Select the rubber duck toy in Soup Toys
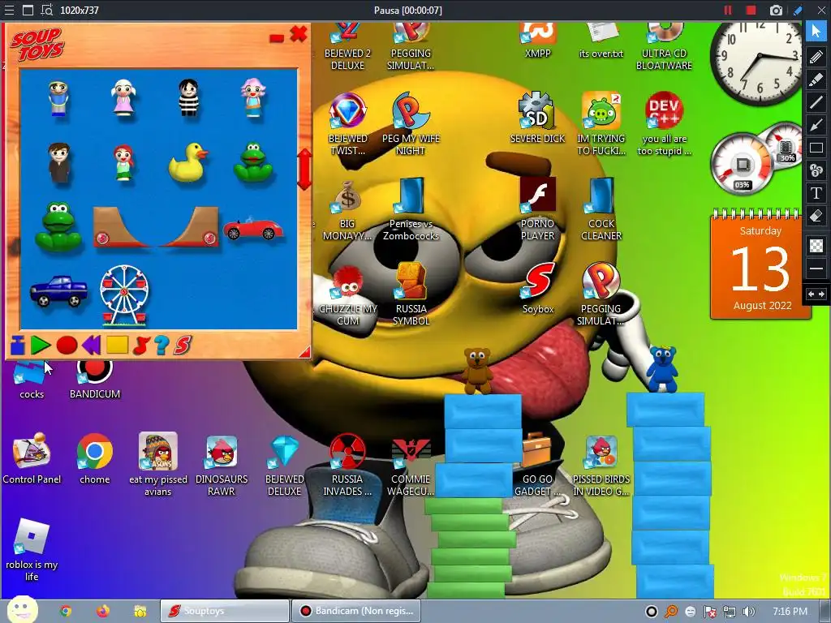The width and height of the screenshot is (831, 623). click(x=187, y=162)
